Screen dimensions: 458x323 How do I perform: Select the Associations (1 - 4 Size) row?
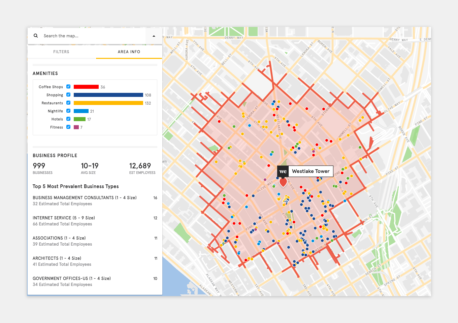point(95,241)
